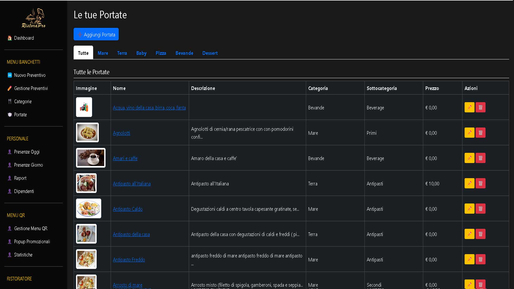Edit the Antipasto all'Italiana row

tap(469, 183)
